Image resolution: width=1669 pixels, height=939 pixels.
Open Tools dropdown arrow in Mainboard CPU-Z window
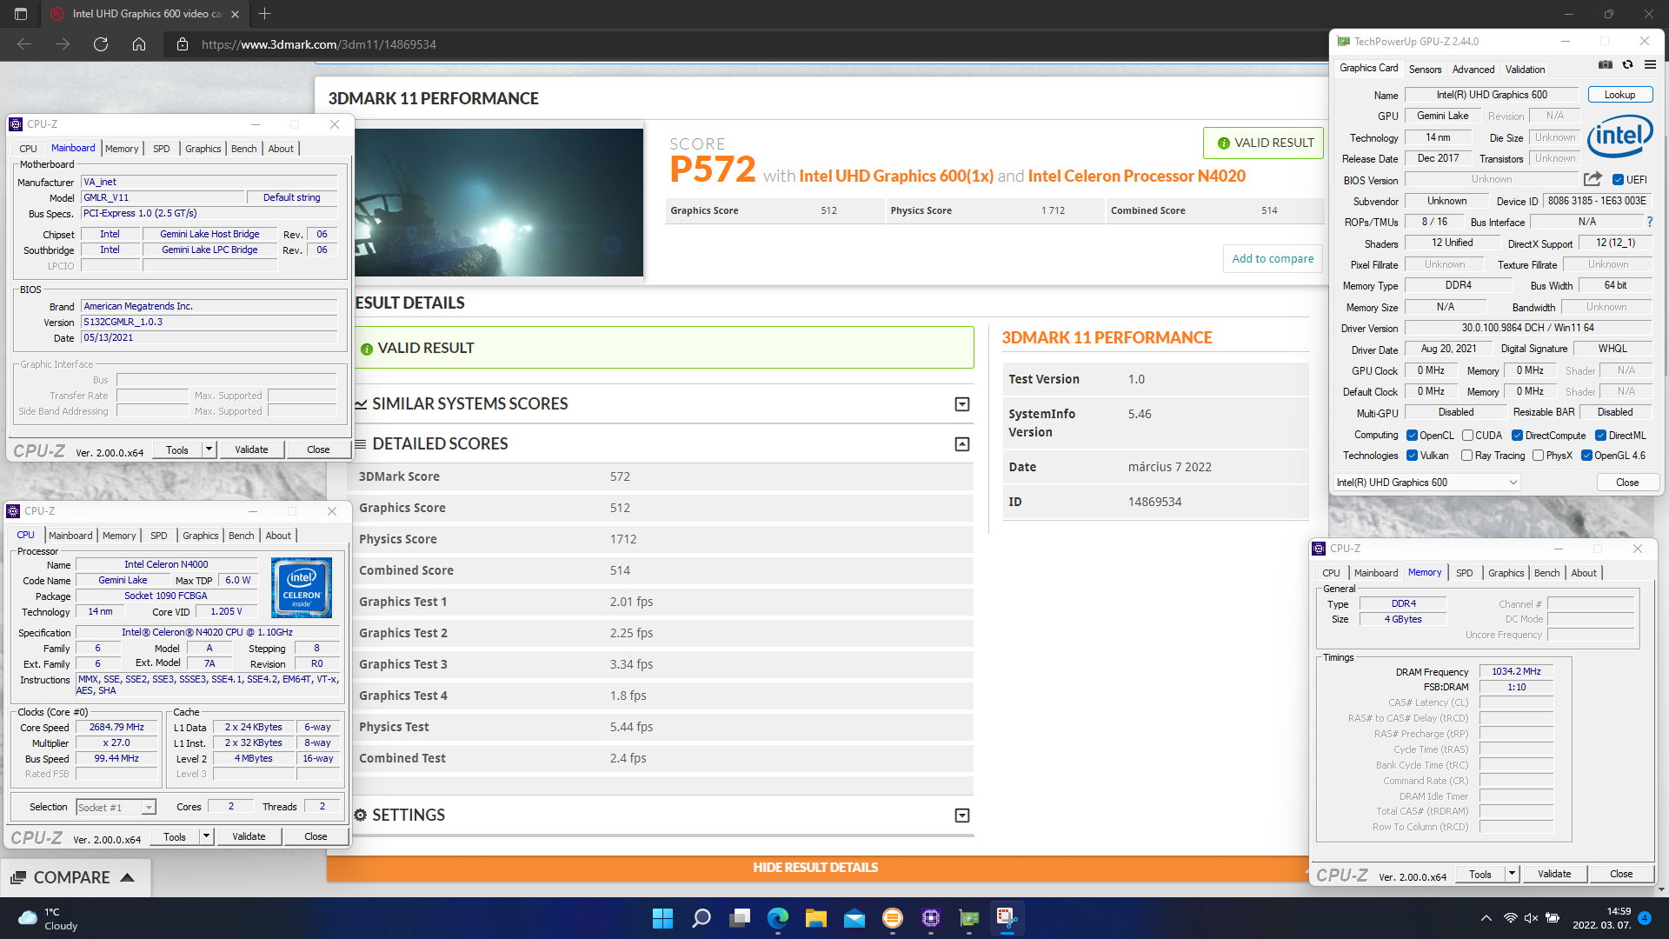point(209,450)
